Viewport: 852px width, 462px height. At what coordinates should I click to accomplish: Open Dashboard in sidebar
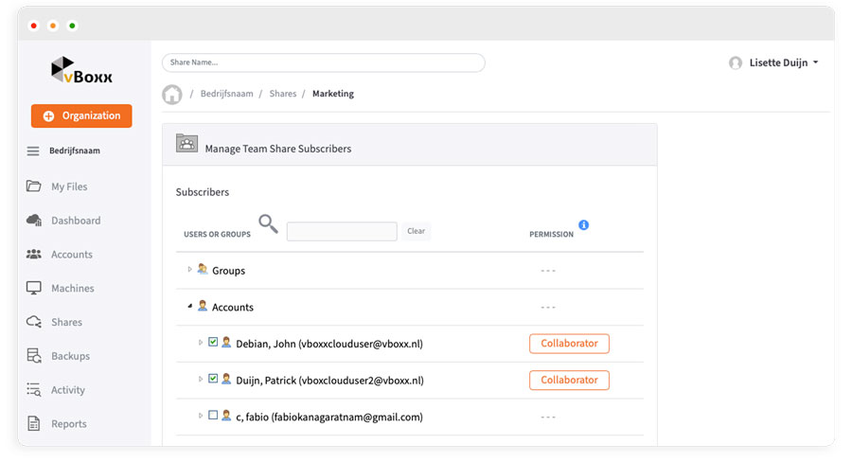tap(76, 221)
